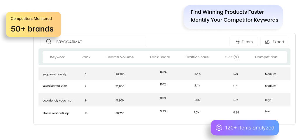Select the 'exercise mat thick' keyword row

(55, 86)
